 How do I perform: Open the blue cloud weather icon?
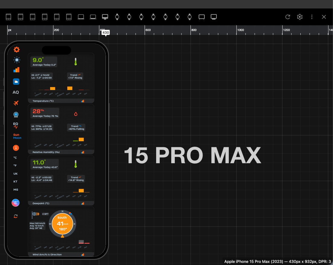[x=16, y=82]
